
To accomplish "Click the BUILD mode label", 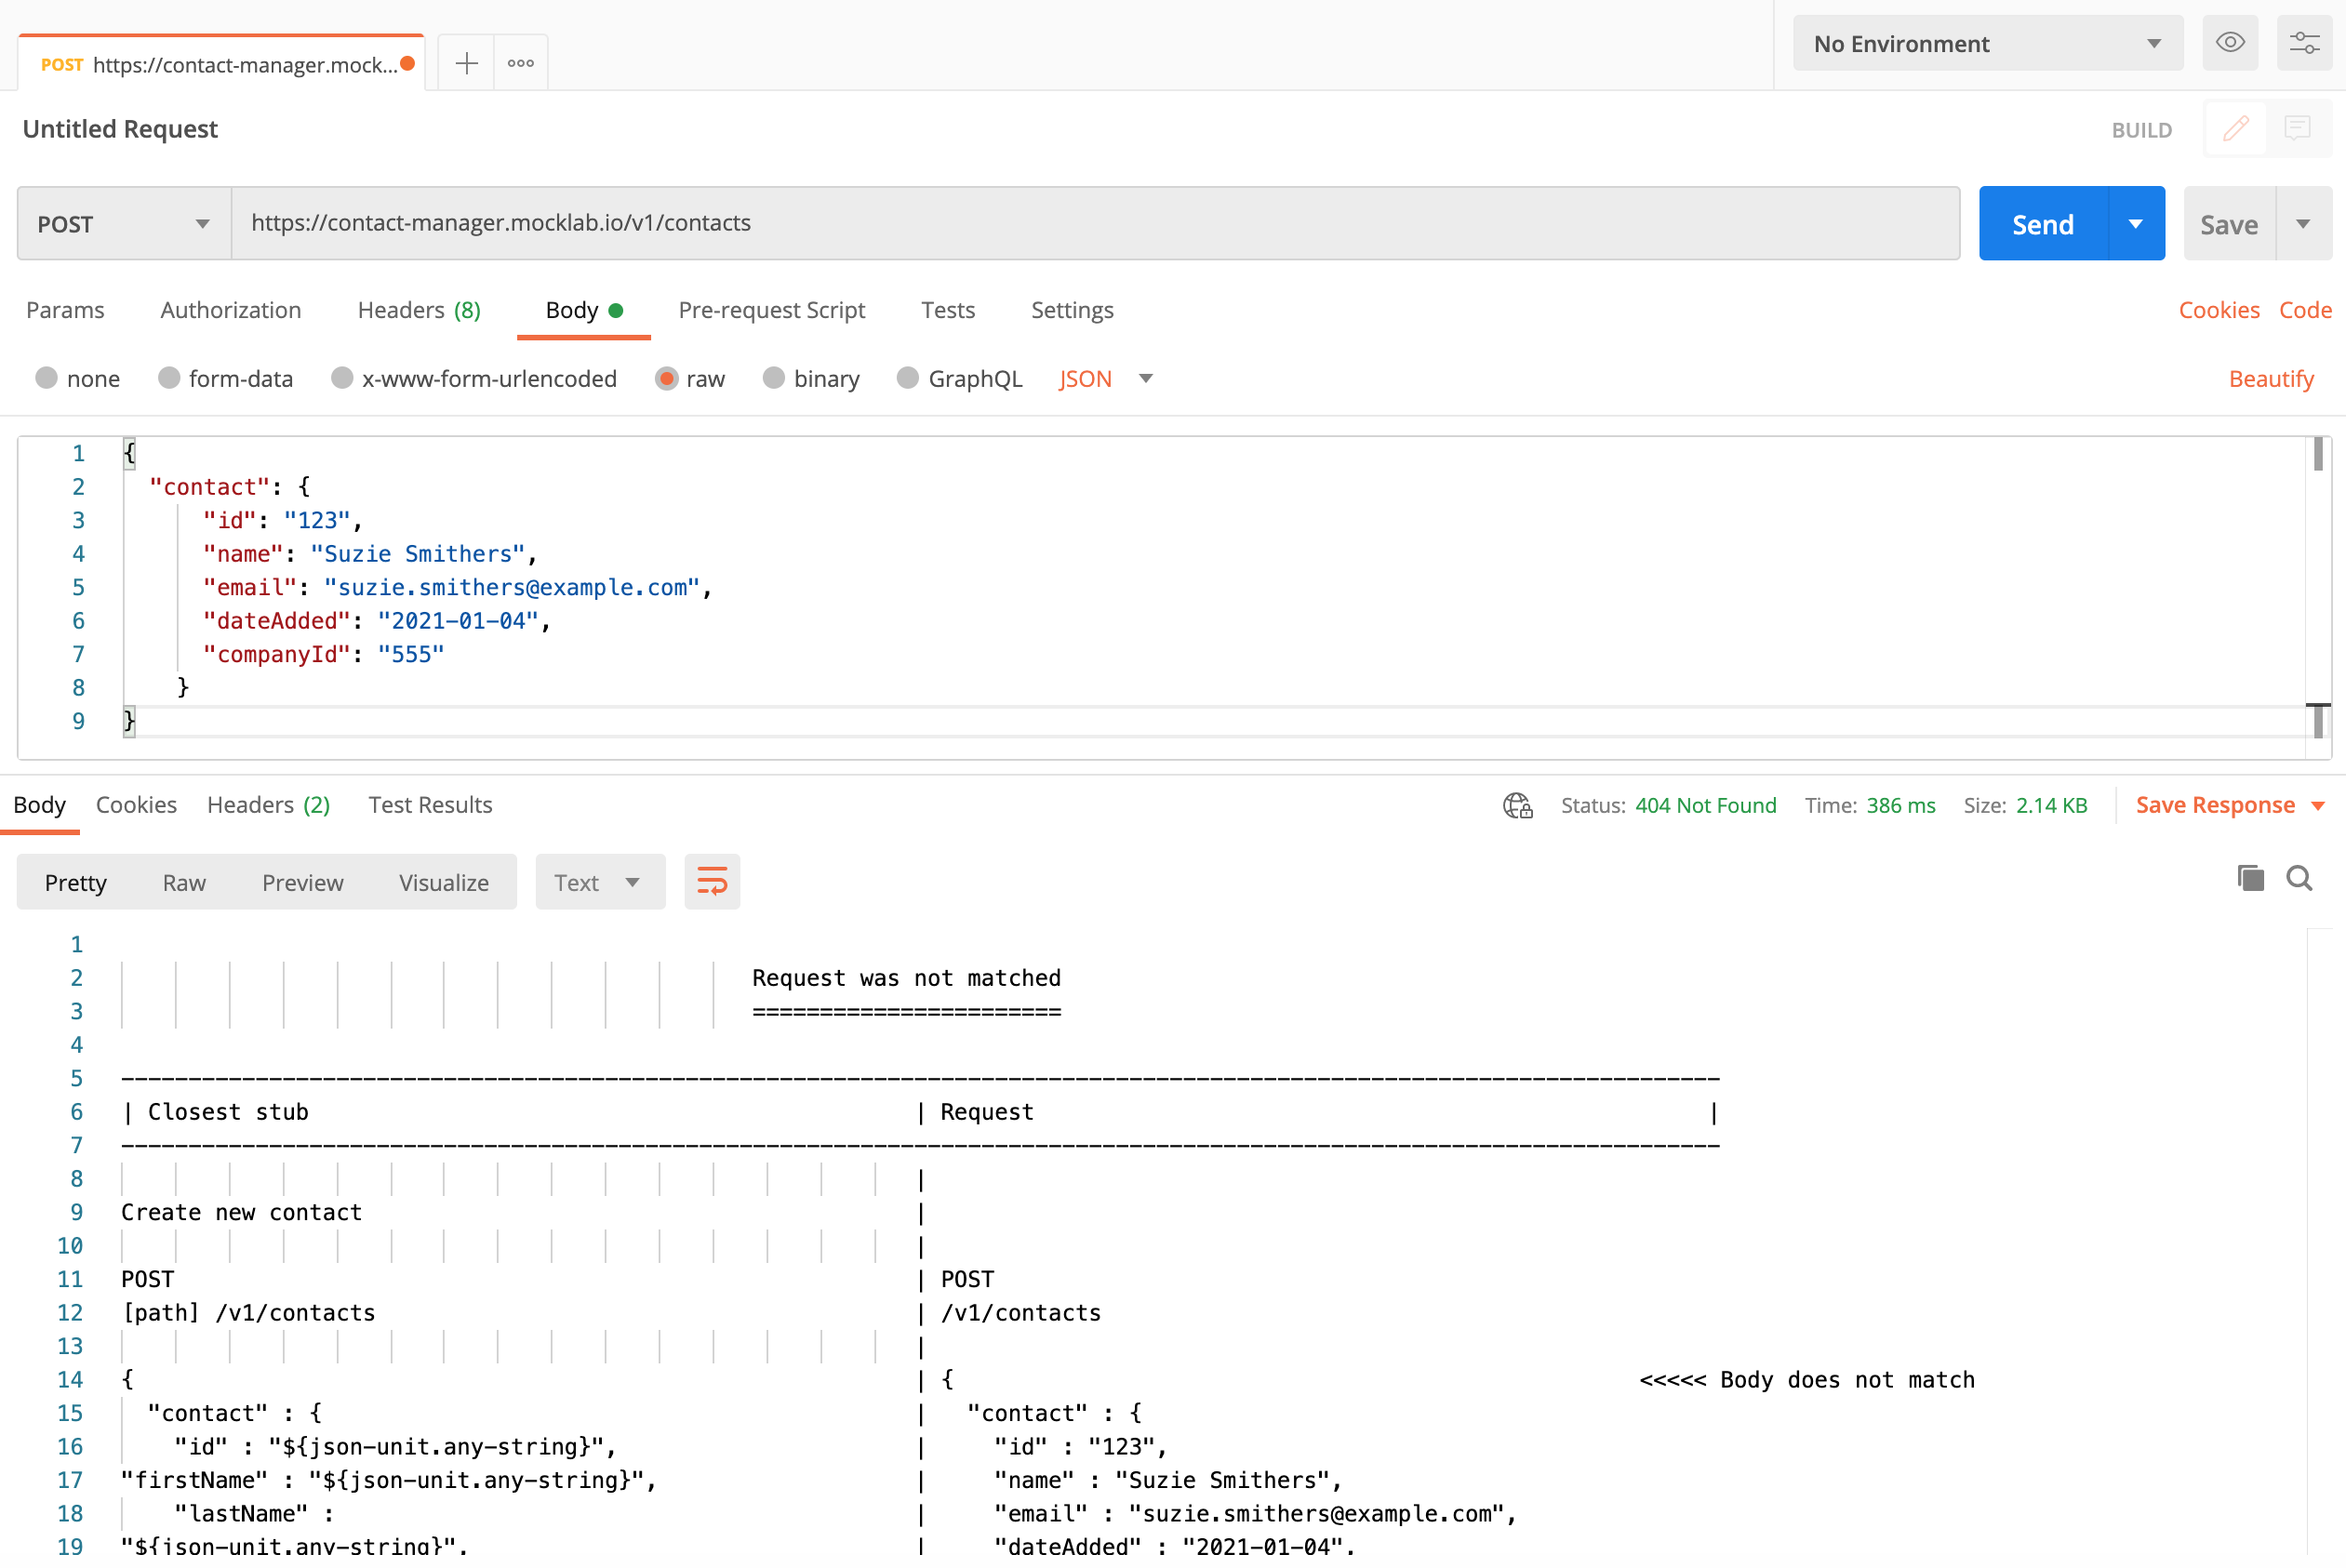I will coord(2141,130).
